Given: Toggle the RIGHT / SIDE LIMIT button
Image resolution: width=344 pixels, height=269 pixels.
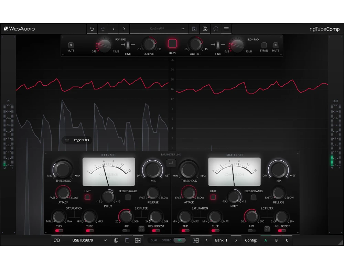Looking at the screenshot, I should pos(213,197).
